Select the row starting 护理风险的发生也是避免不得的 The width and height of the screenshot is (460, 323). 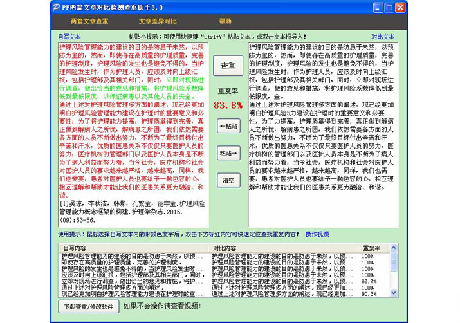tap(225, 269)
